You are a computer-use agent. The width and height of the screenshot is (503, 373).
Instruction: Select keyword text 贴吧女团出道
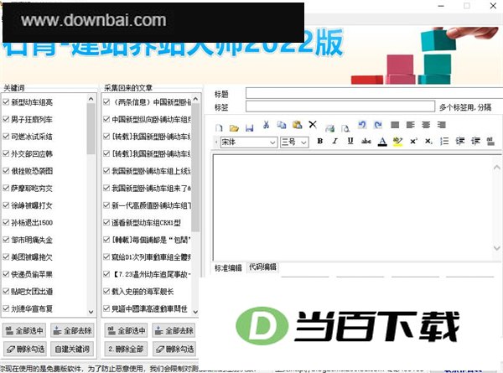[x=32, y=292]
